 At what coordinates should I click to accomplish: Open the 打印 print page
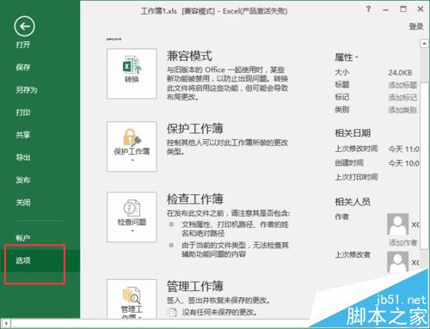point(23,113)
